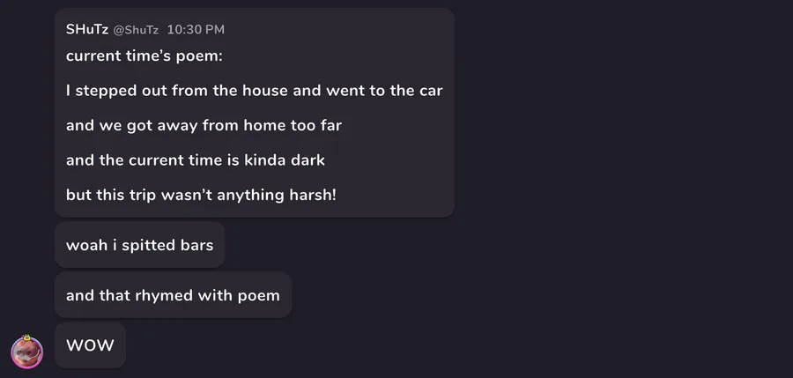Viewport: 793px width, 378px height.
Task: Click the "and we got away" line
Action: 204,125
